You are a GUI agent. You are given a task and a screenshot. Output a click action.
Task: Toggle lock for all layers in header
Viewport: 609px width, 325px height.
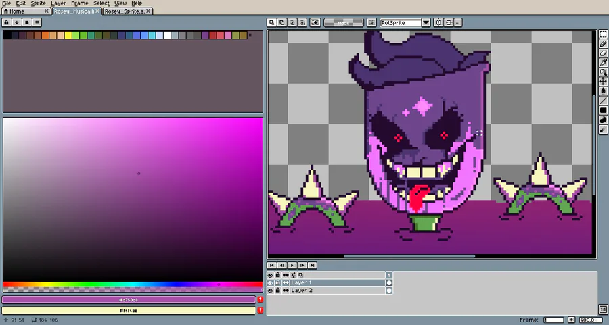[277, 275]
